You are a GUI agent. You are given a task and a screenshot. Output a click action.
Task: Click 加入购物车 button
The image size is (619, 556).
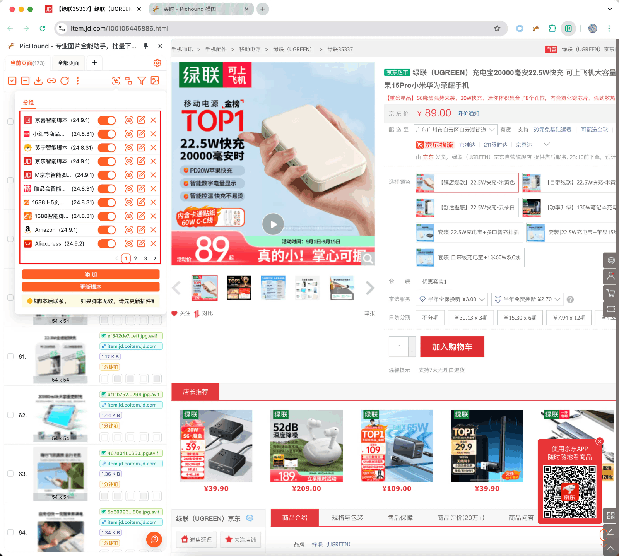click(x=452, y=347)
